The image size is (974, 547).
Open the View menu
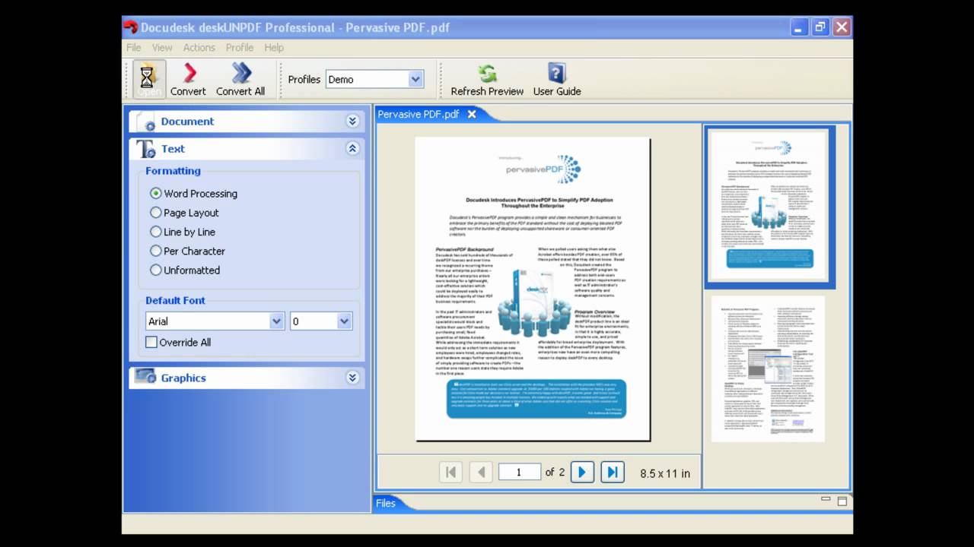pyautogui.click(x=162, y=47)
